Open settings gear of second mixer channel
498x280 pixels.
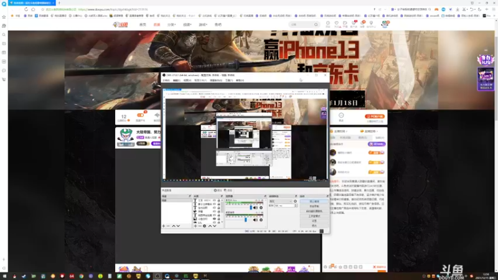[x=261, y=220]
